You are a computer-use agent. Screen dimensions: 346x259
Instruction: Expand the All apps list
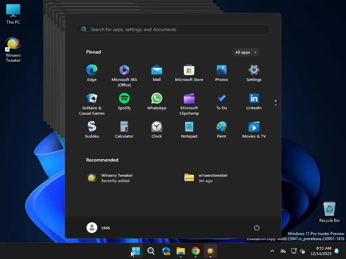click(x=246, y=52)
